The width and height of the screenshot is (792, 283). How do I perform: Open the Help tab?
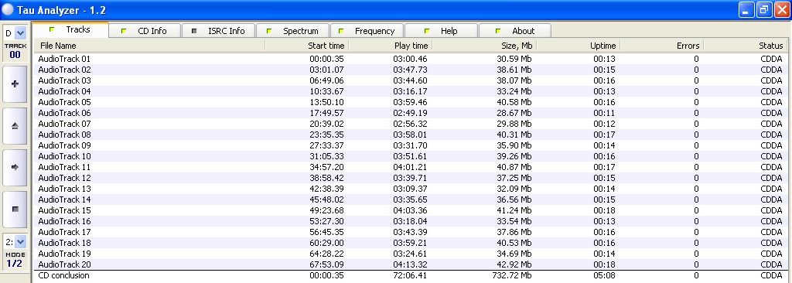click(441, 31)
